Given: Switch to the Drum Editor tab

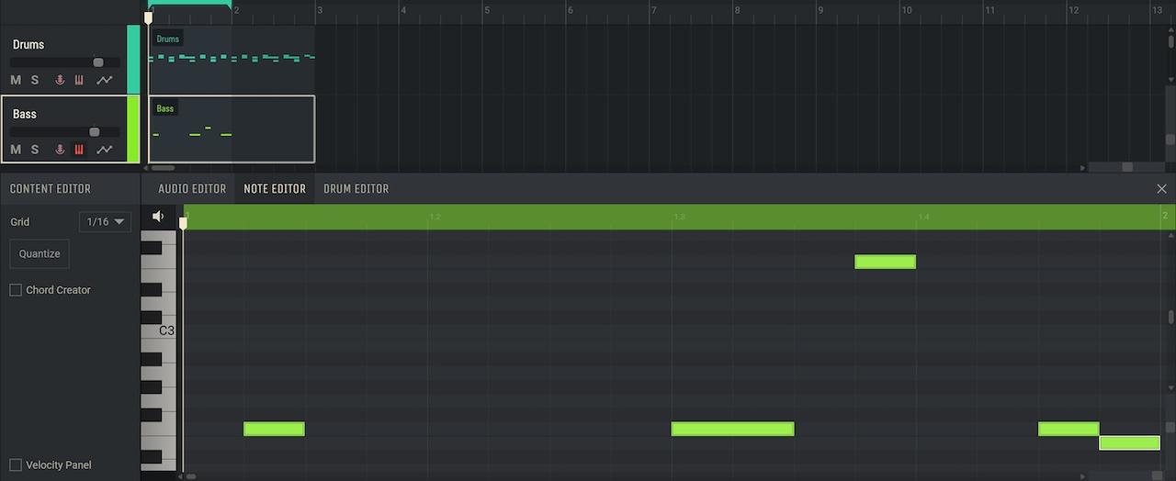Looking at the screenshot, I should [x=356, y=189].
